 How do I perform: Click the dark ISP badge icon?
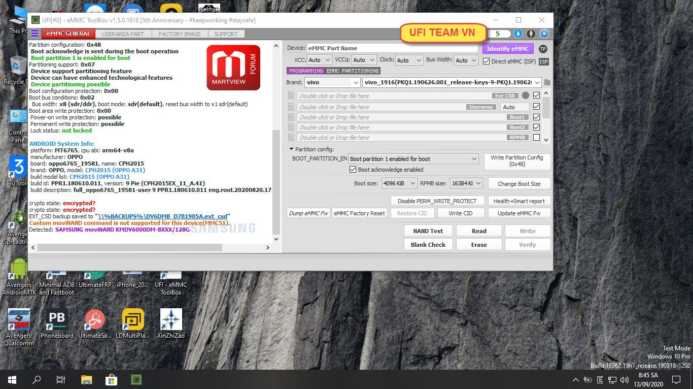pyautogui.click(x=543, y=61)
